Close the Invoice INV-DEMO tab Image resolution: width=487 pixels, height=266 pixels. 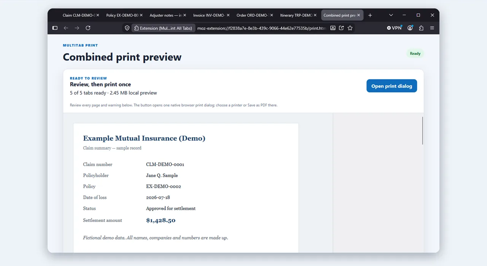pos(228,15)
